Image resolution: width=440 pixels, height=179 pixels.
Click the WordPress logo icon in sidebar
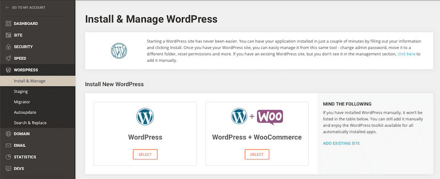click(x=8, y=70)
